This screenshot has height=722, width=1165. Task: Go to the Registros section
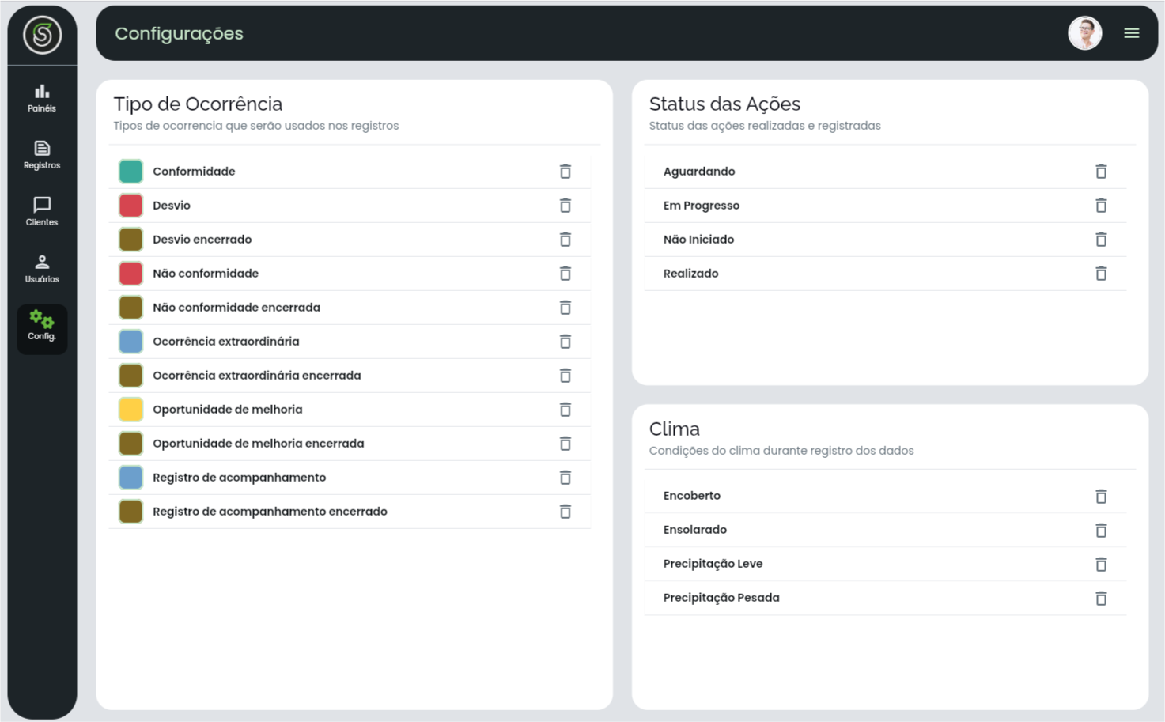42,155
